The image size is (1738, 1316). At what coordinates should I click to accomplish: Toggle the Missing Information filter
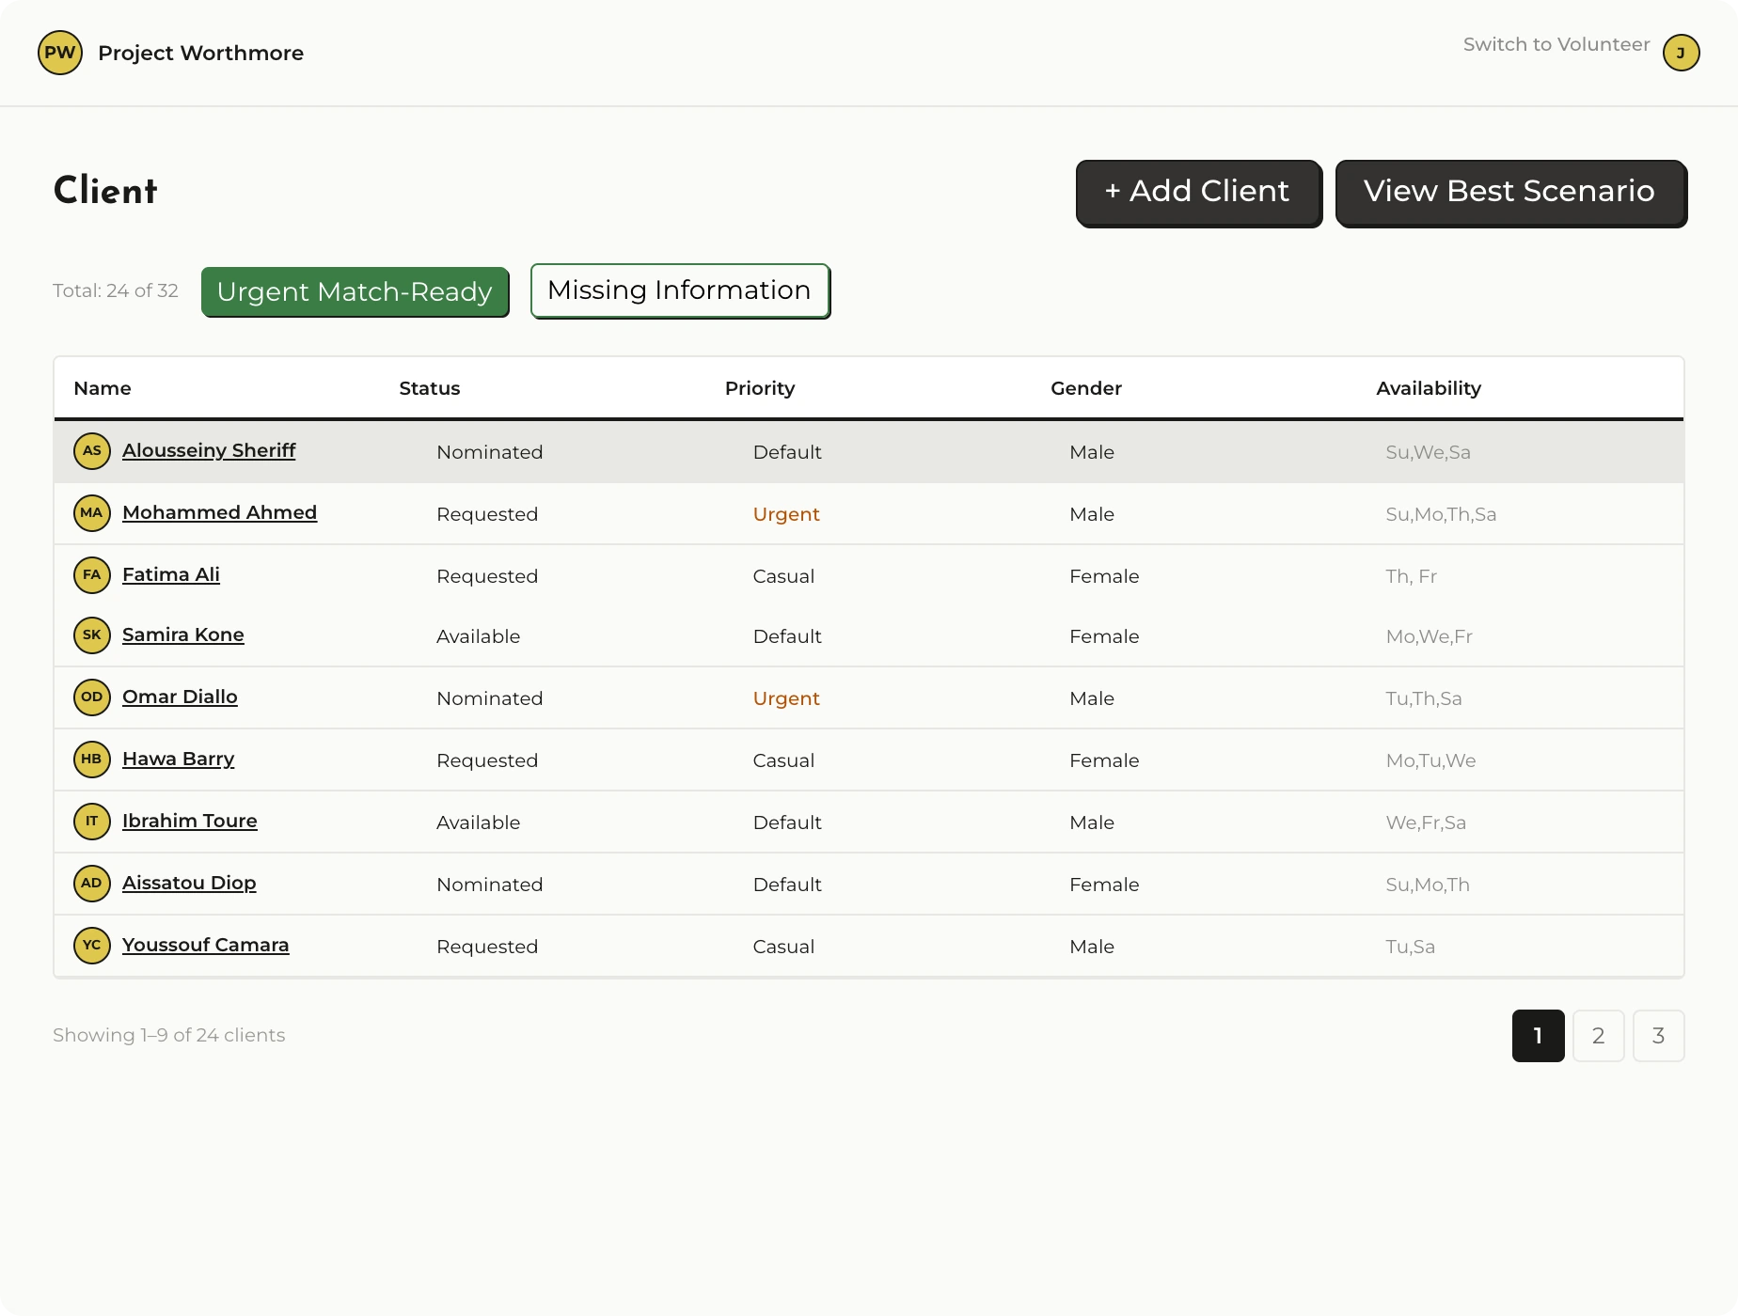click(x=680, y=291)
